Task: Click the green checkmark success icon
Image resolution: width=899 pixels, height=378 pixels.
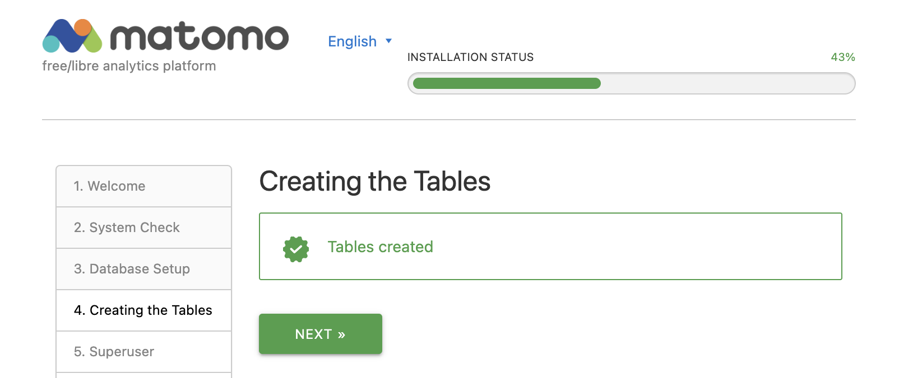Action: tap(295, 248)
